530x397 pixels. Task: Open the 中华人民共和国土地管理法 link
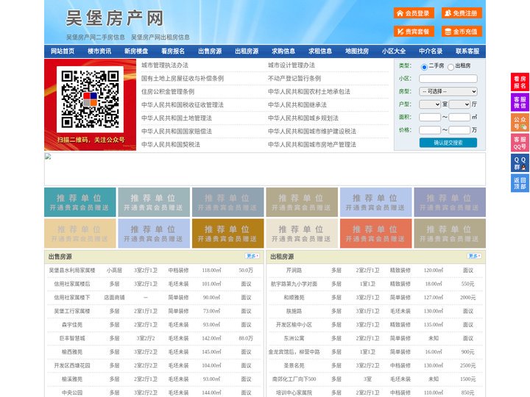point(177,118)
